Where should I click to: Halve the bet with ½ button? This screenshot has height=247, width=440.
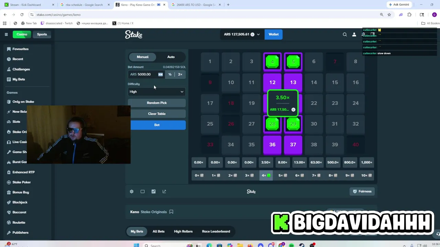pos(170,74)
